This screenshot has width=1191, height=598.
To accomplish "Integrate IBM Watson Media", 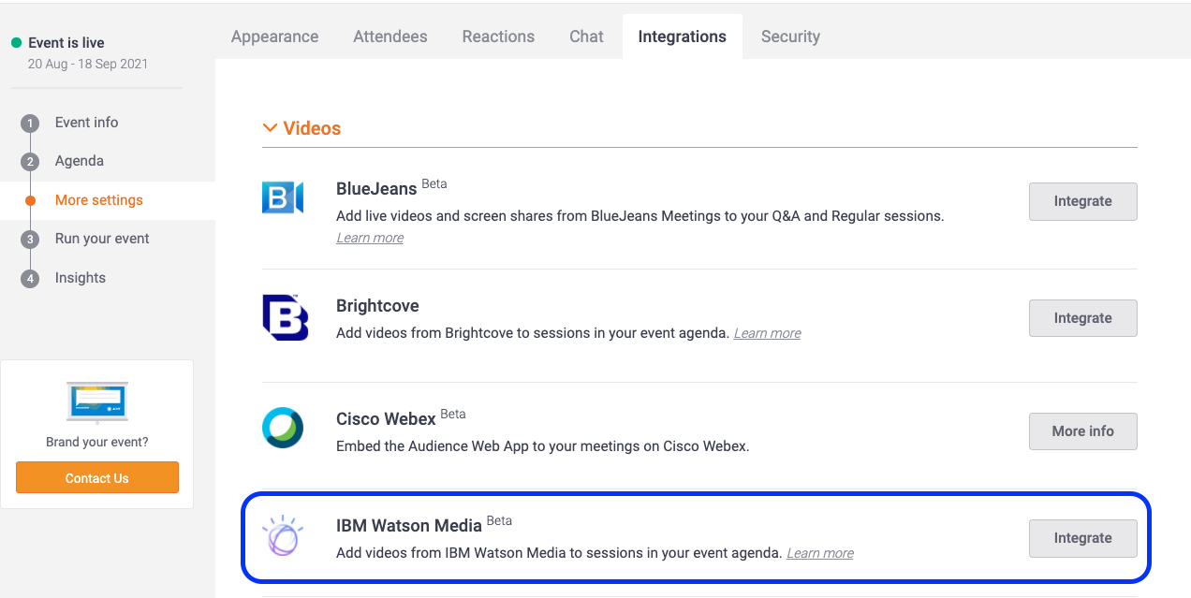I will pyautogui.click(x=1083, y=538).
